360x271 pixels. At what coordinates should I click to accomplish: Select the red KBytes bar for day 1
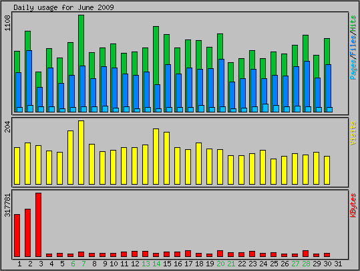tap(17, 236)
